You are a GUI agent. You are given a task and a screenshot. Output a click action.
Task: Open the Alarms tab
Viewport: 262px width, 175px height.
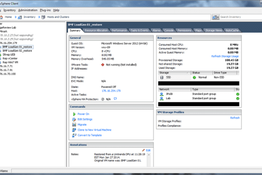point(156,31)
